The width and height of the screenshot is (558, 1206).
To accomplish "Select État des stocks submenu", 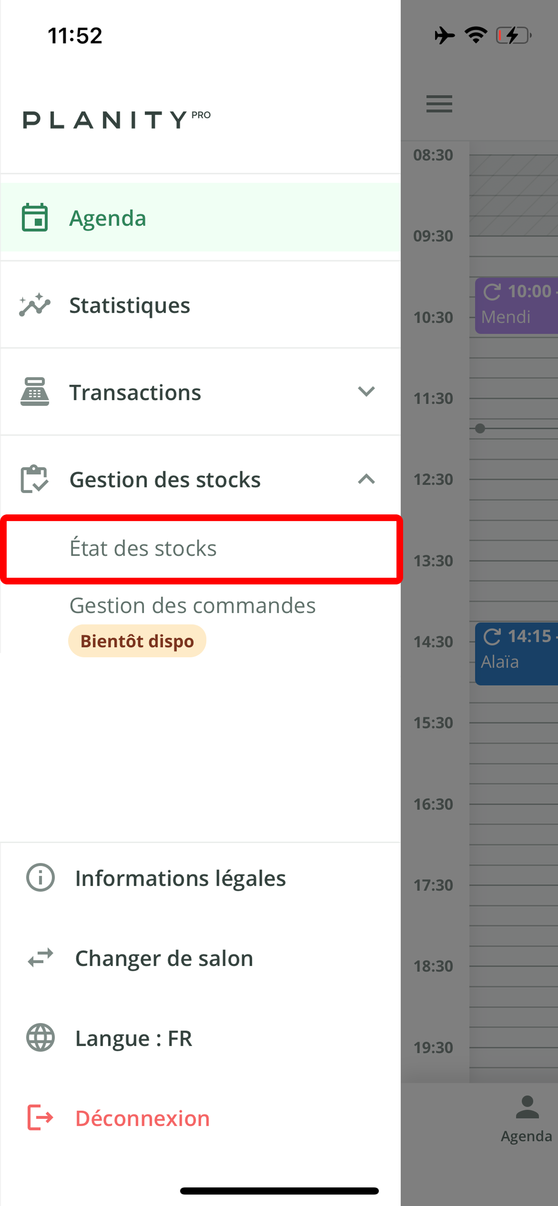I will point(143,548).
